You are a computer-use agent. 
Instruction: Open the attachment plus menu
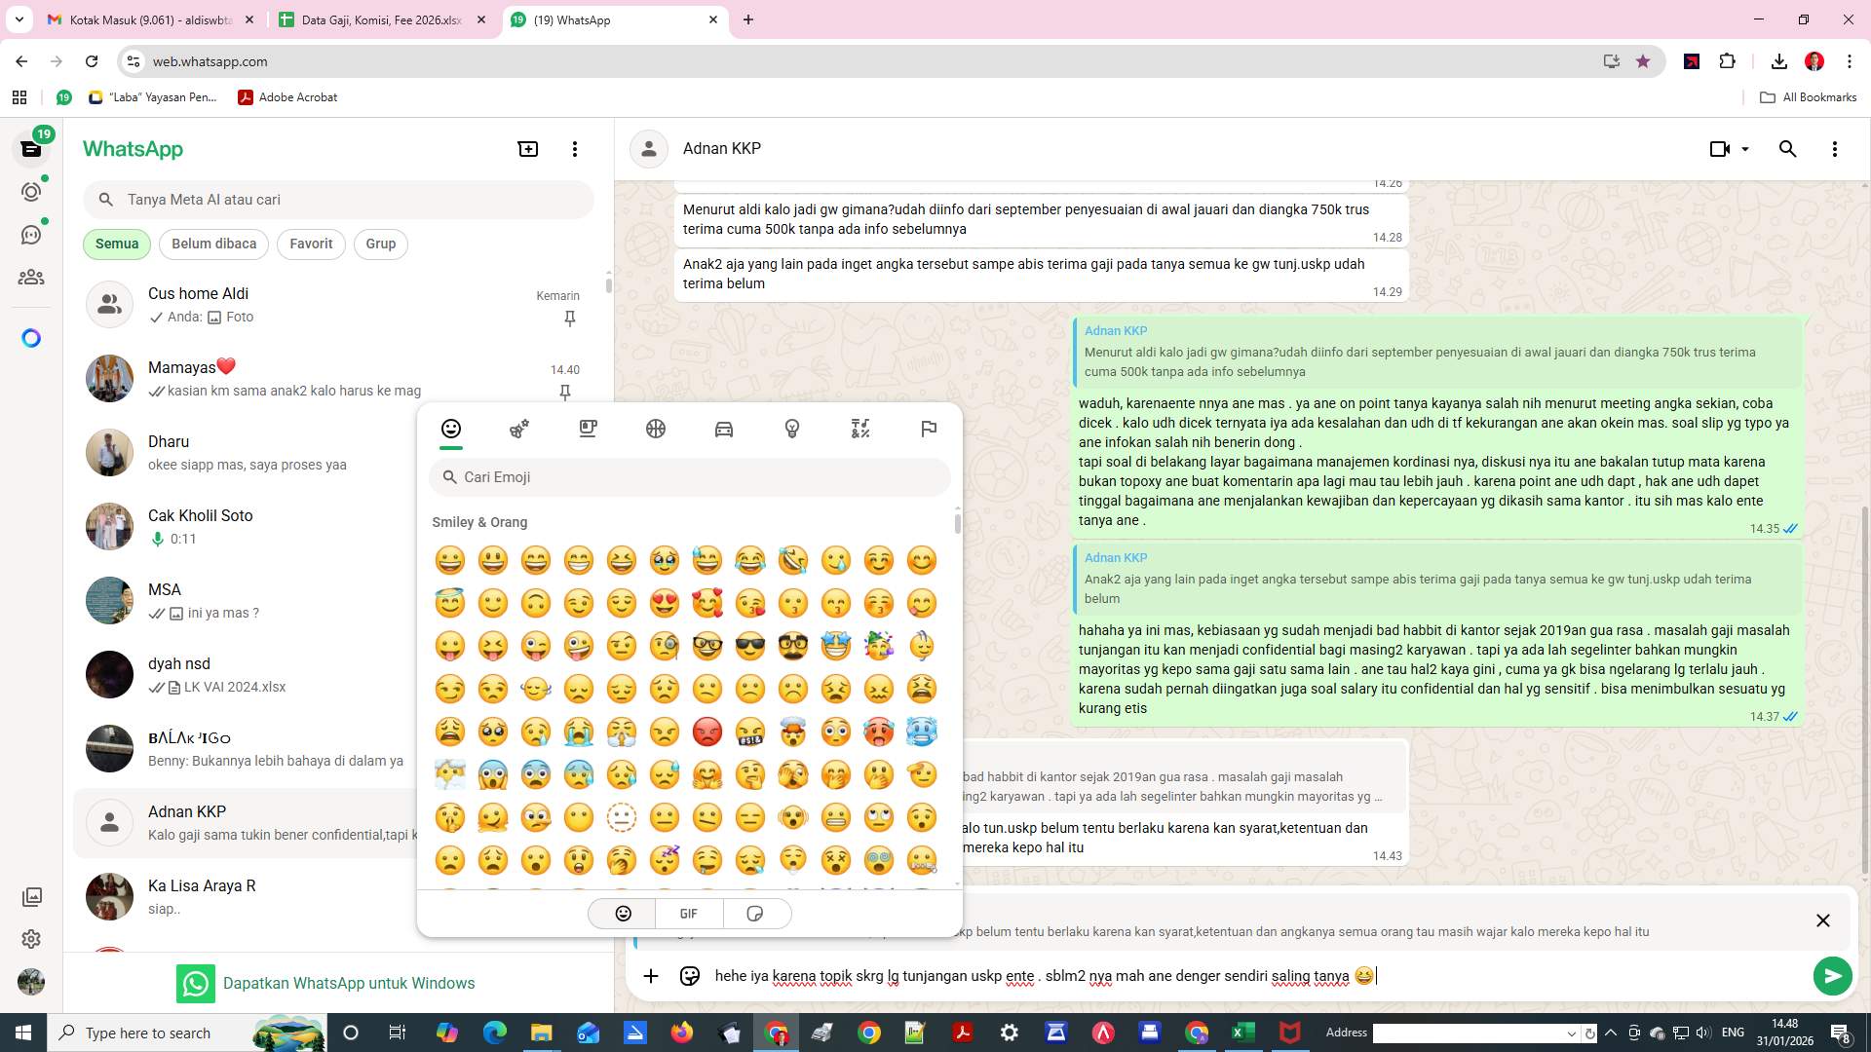[x=651, y=976]
